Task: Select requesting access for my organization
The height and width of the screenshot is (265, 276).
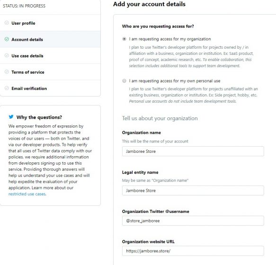Action: [x=124, y=39]
